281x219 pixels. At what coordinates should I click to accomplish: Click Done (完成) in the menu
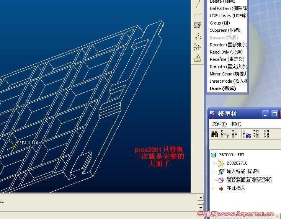tap(223, 88)
